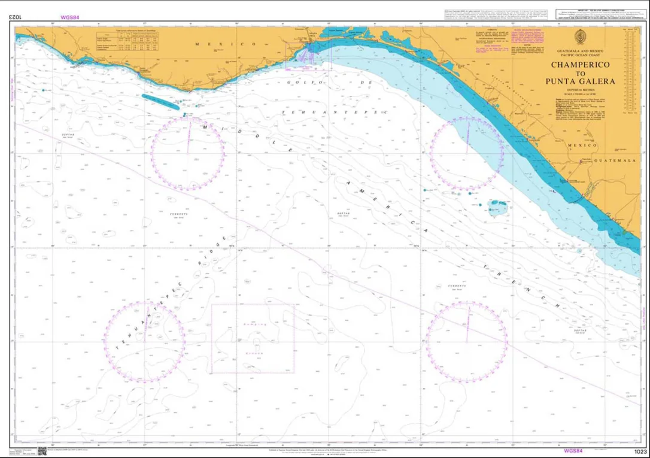Click the "GUATEMALA" country label on land
This screenshot has height=458, width=650.
coord(615,160)
